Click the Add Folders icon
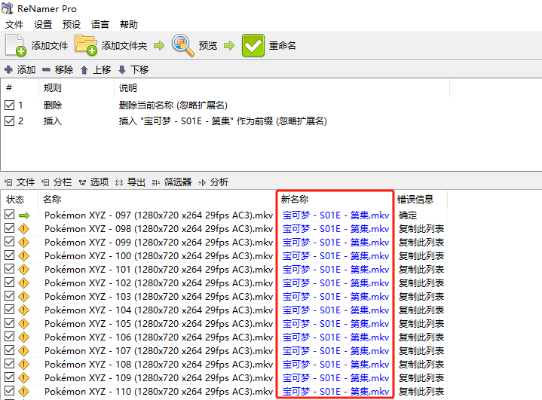 86,45
